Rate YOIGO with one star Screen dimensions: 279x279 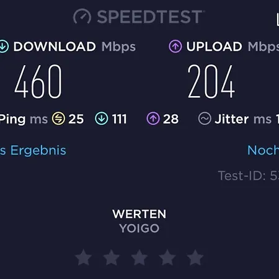[83, 257]
